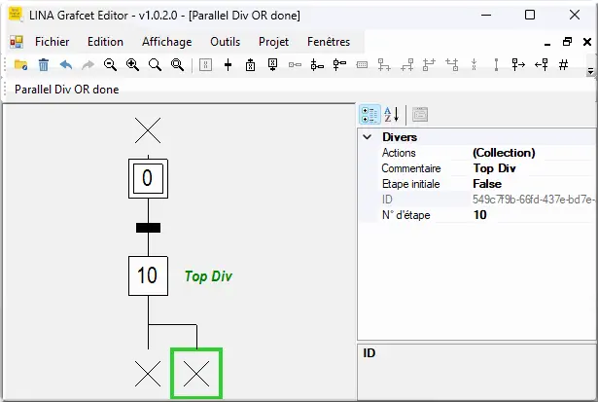Image resolution: width=598 pixels, height=402 pixels.
Task: Close the inner document window
Action: pyautogui.click(x=587, y=42)
